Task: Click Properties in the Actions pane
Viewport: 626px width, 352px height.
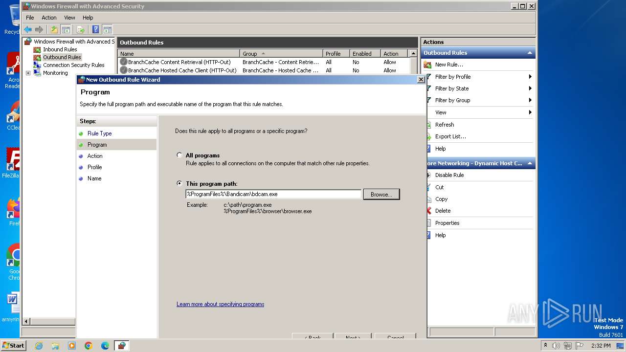Action: point(447,223)
